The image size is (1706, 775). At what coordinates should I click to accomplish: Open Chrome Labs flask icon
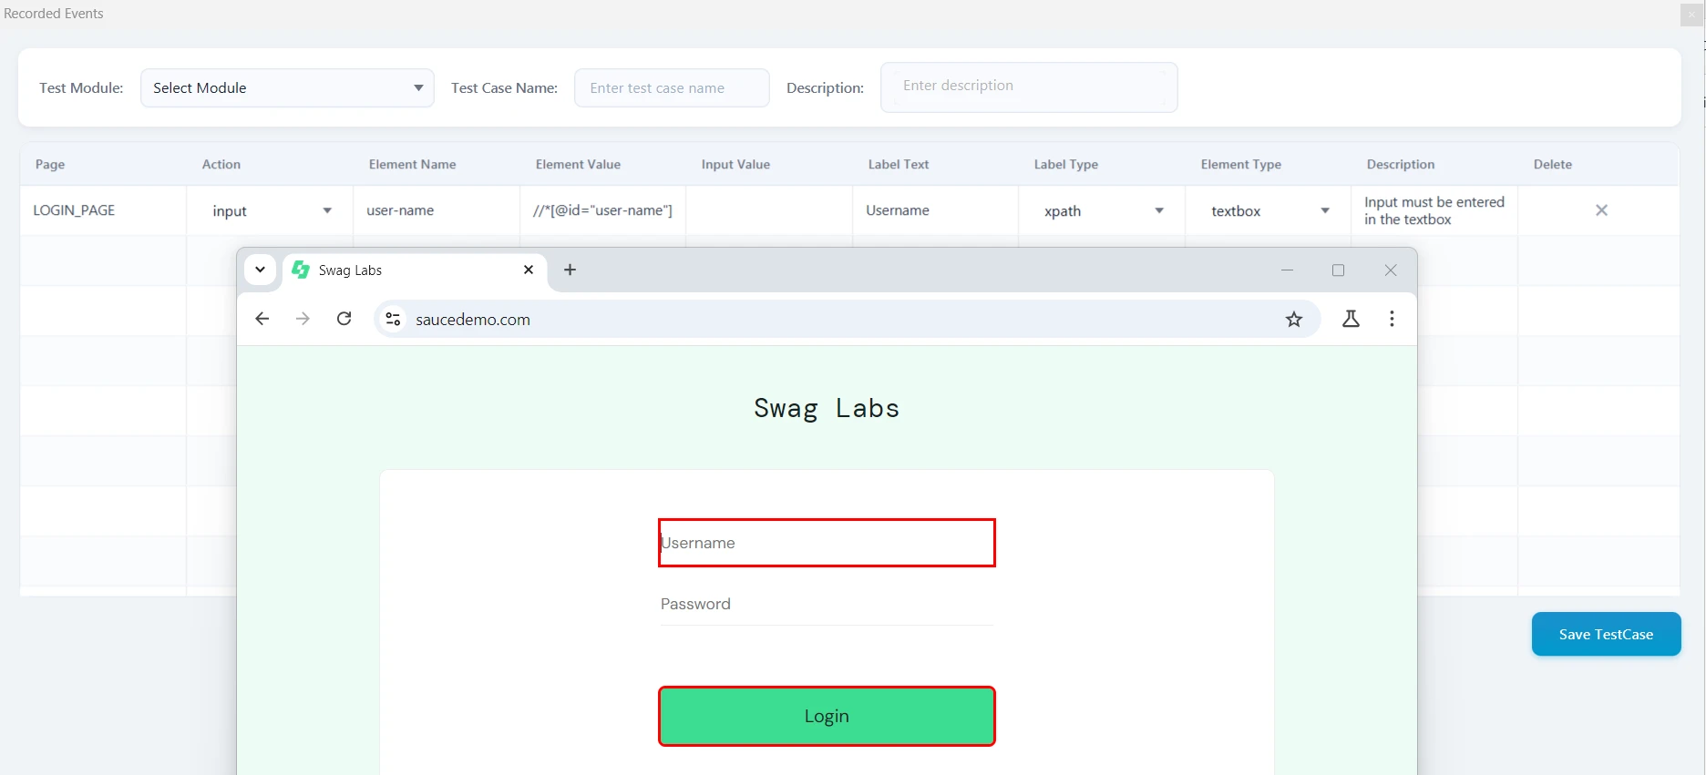1351,319
